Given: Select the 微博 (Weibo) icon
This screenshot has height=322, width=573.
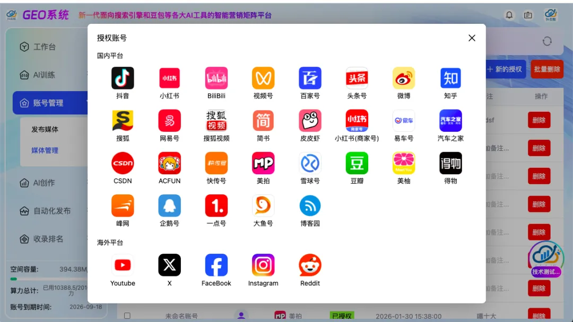Looking at the screenshot, I should (403, 78).
